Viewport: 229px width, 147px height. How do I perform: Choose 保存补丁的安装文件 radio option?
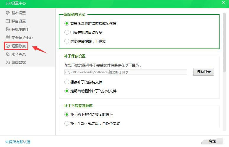pyautogui.click(x=67, y=82)
